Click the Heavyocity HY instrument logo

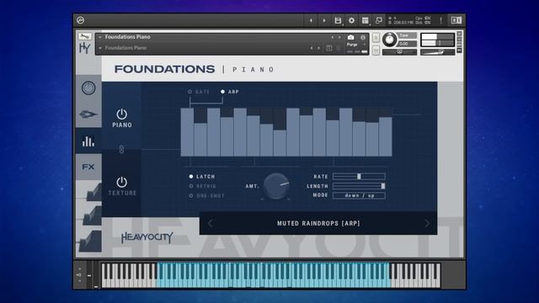click(85, 48)
